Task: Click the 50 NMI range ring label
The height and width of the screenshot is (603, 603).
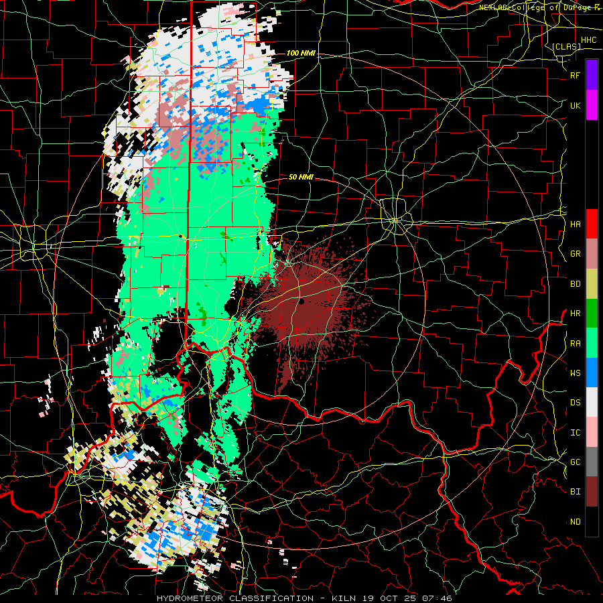Action: coord(301,177)
